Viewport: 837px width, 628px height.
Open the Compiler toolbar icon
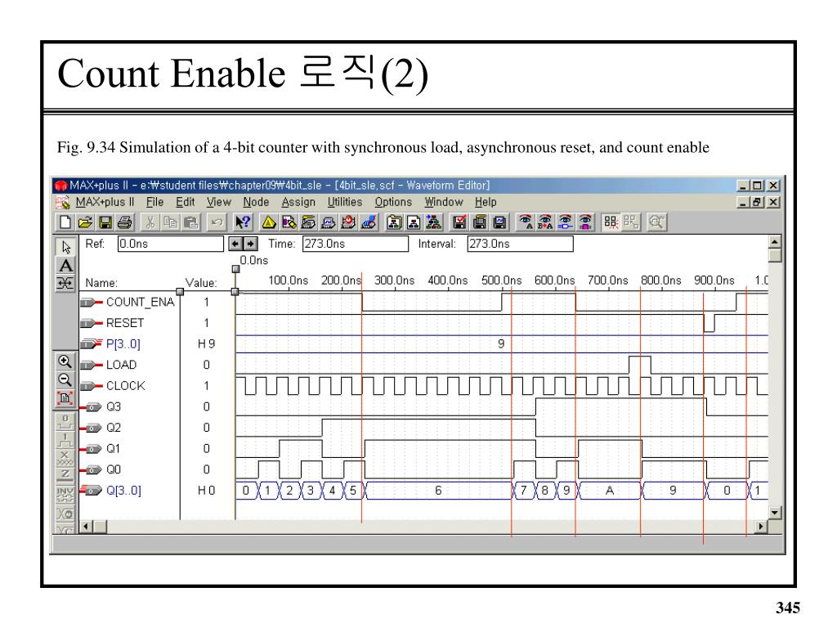point(308,222)
